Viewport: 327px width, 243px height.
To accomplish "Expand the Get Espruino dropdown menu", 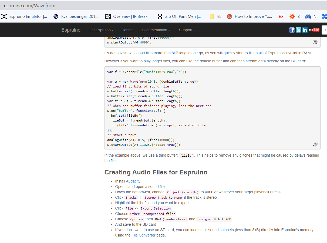I will point(101,30).
